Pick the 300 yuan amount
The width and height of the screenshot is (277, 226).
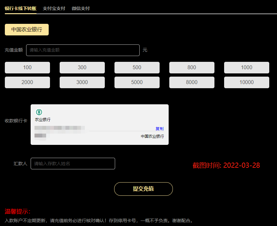coord(82,68)
